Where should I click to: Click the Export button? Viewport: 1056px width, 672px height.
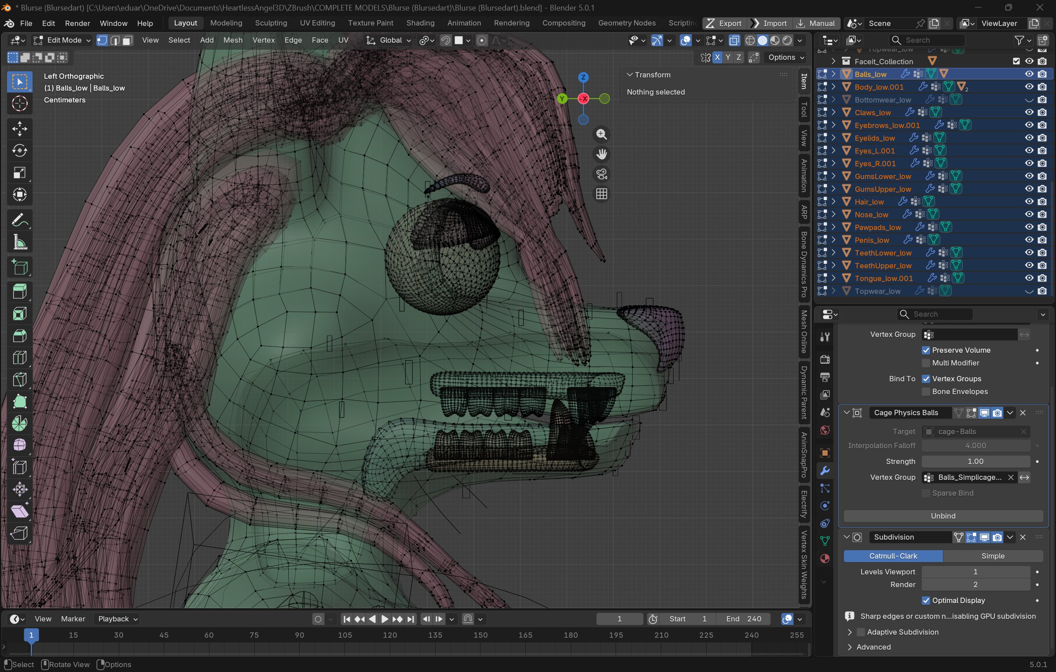click(724, 23)
